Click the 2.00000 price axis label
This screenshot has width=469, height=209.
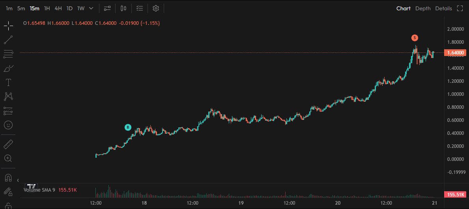tap(456, 29)
